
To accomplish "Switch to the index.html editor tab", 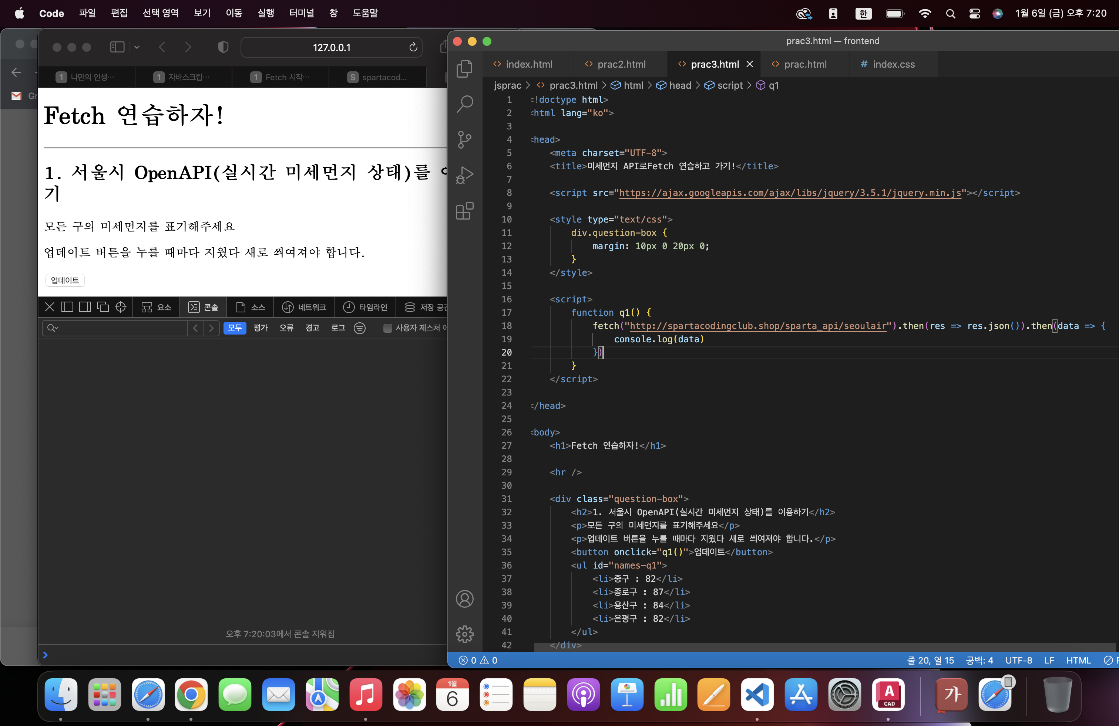I will [x=528, y=64].
